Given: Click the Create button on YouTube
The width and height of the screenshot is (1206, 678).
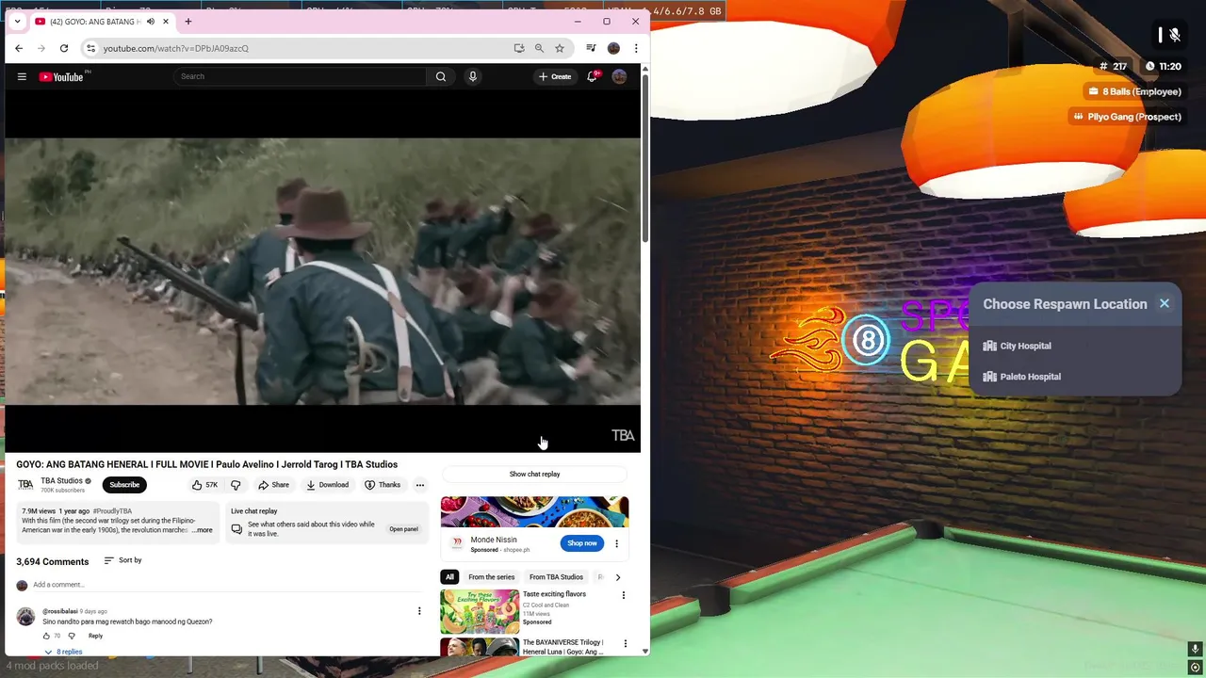Looking at the screenshot, I should pyautogui.click(x=555, y=76).
